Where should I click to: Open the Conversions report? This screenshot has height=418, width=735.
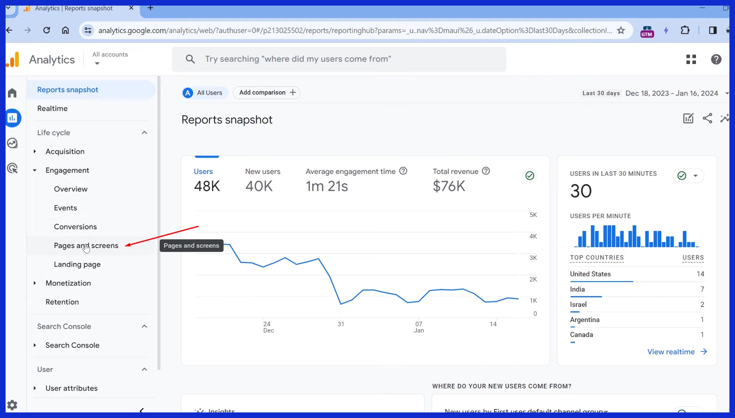pos(75,227)
